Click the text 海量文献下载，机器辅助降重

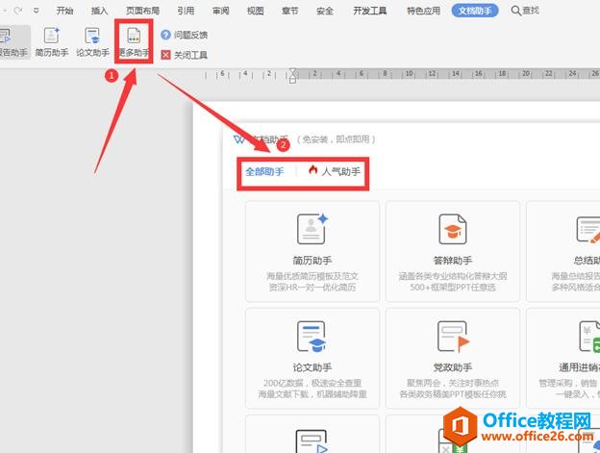click(312, 394)
